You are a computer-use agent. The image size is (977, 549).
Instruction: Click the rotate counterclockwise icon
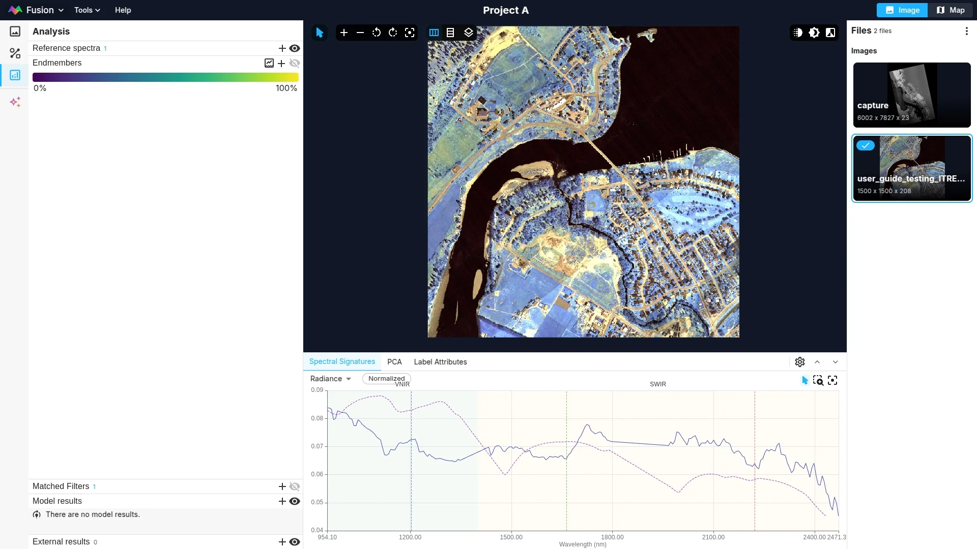(x=377, y=33)
